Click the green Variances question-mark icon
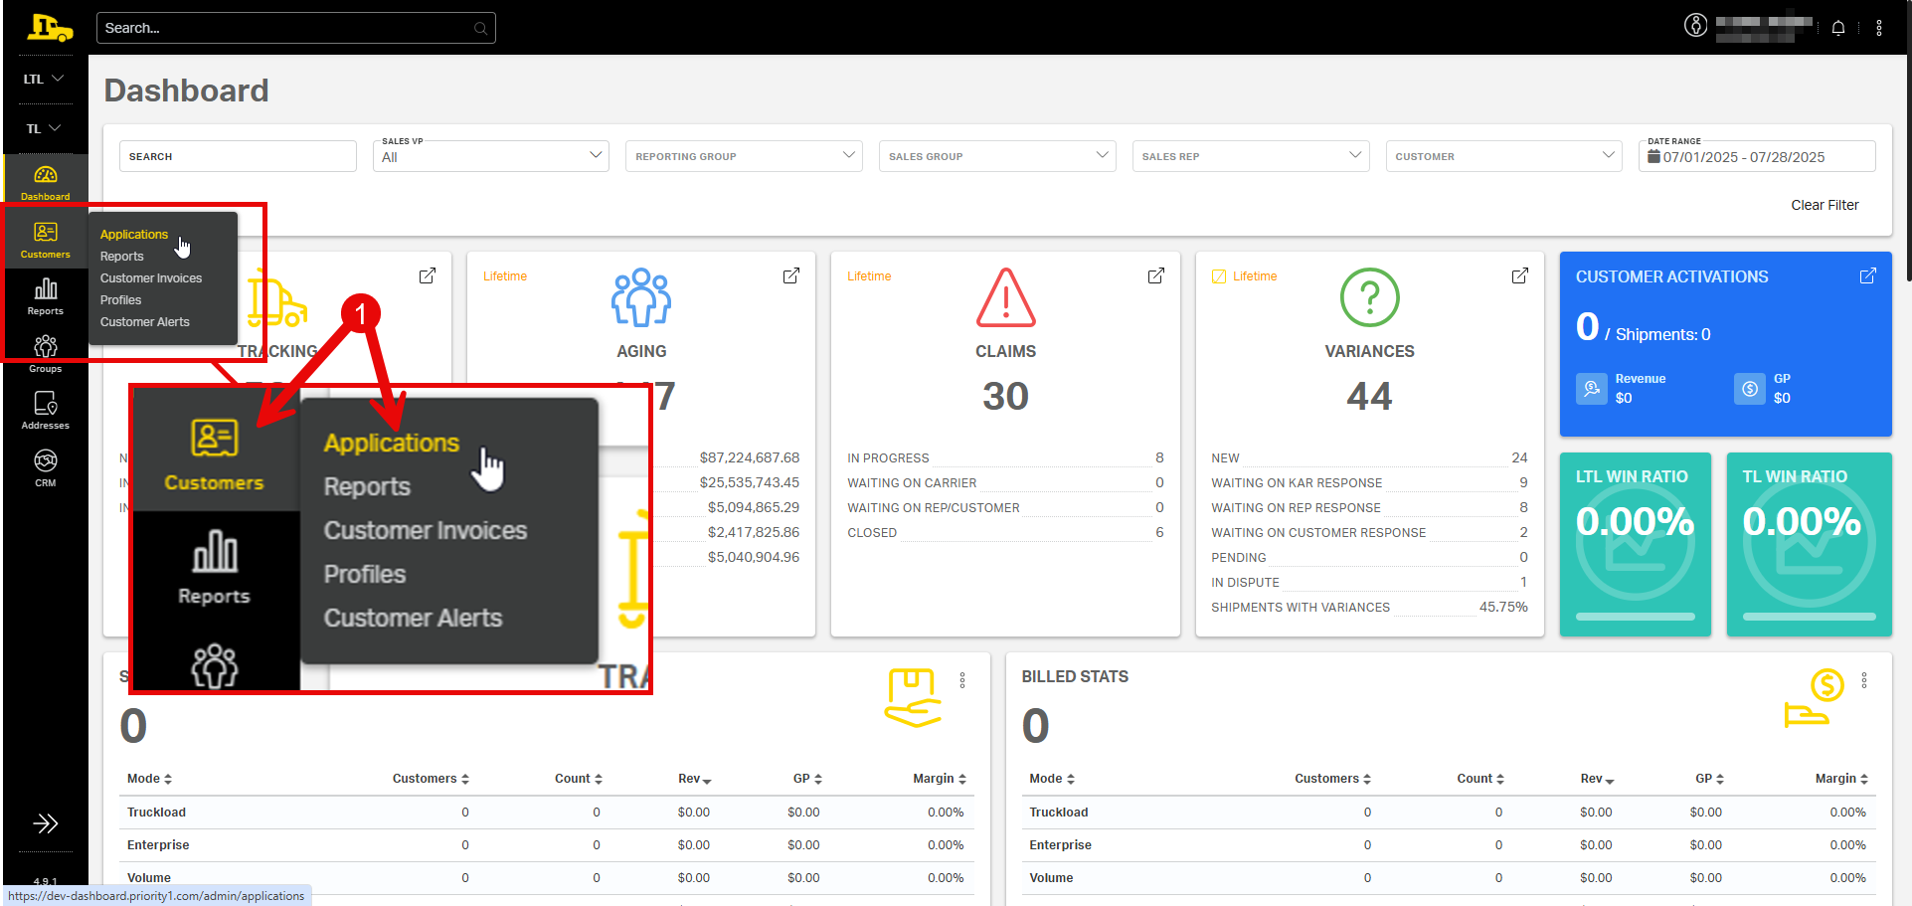The width and height of the screenshot is (1912, 906). click(1370, 297)
